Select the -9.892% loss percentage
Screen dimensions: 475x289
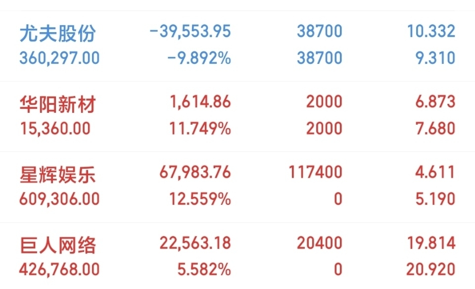[x=199, y=58]
